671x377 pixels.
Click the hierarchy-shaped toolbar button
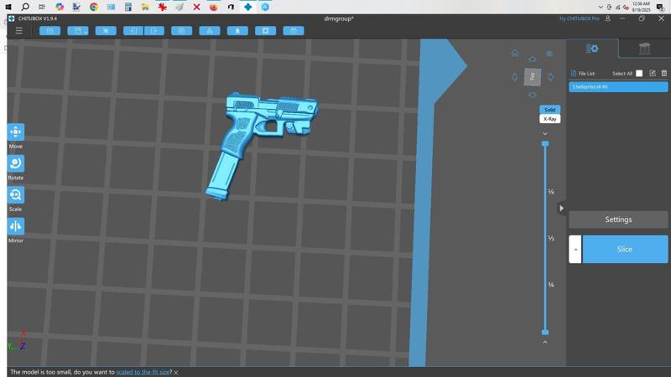[210, 31]
